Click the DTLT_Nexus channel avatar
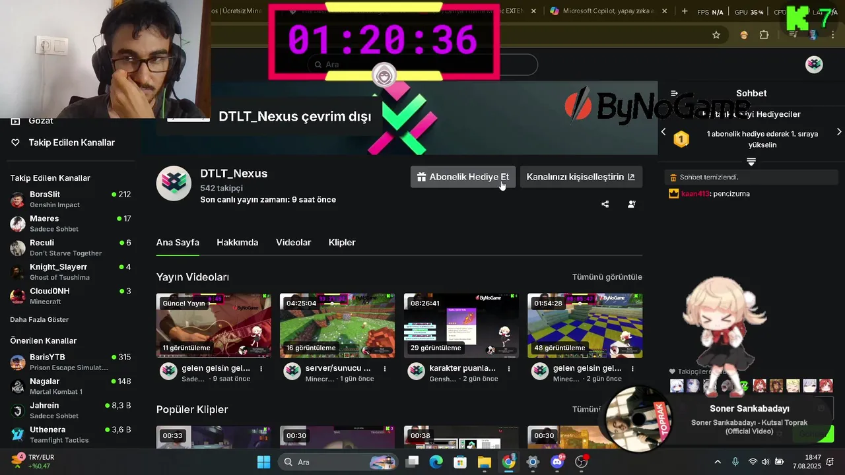Screen dimensions: 845x475 (x=174, y=183)
